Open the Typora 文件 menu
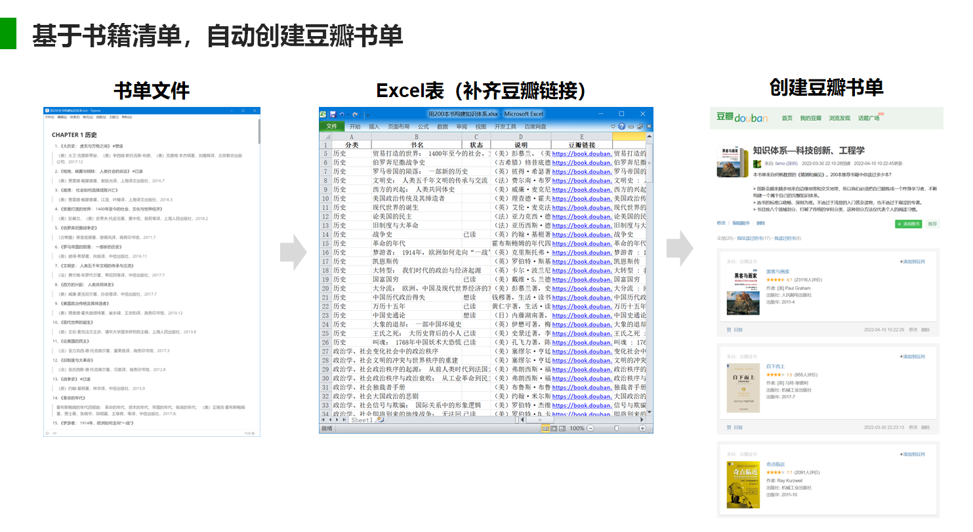The height and width of the screenshot is (532, 973). coord(49,117)
